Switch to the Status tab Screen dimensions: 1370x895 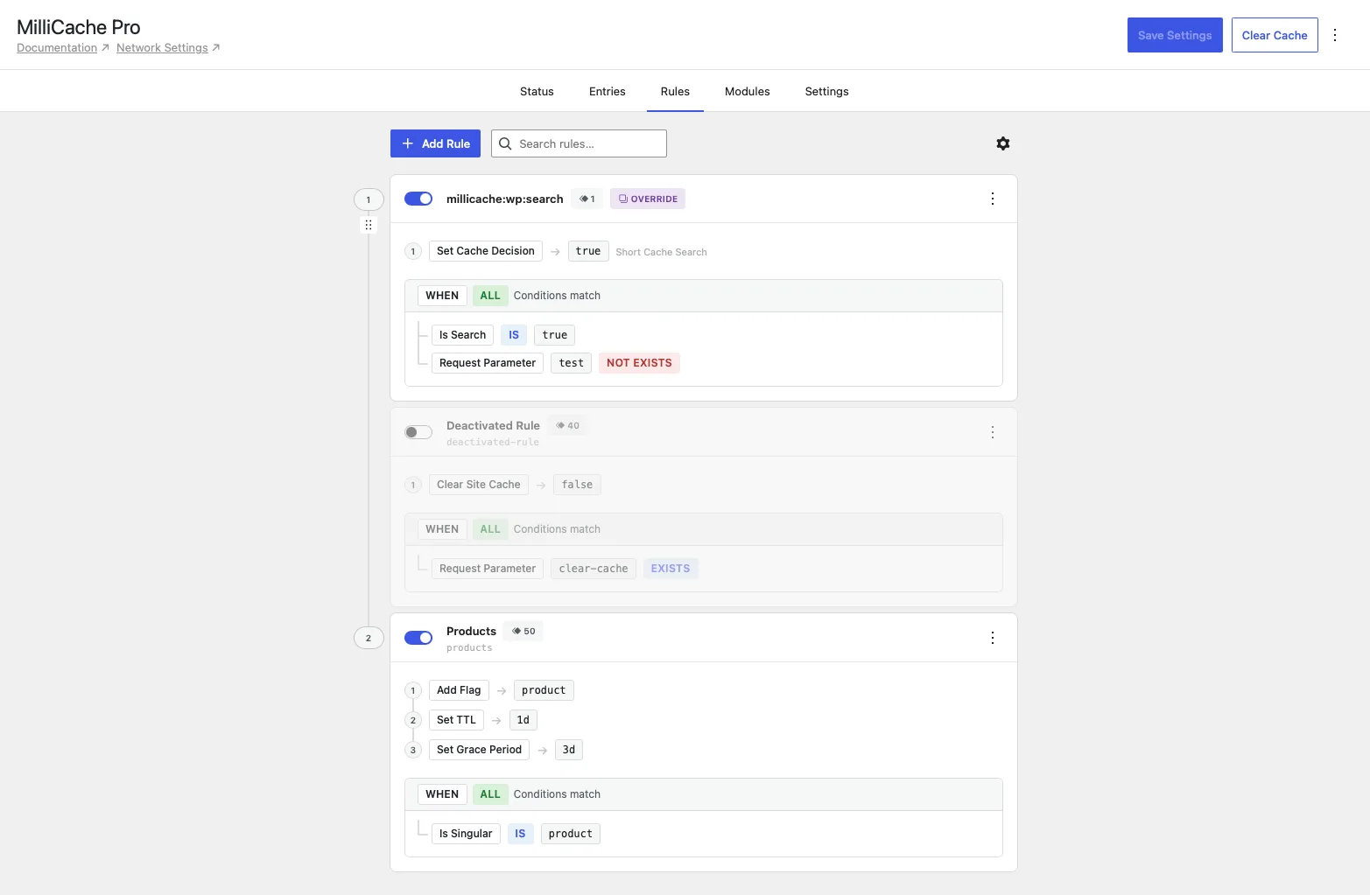[537, 91]
